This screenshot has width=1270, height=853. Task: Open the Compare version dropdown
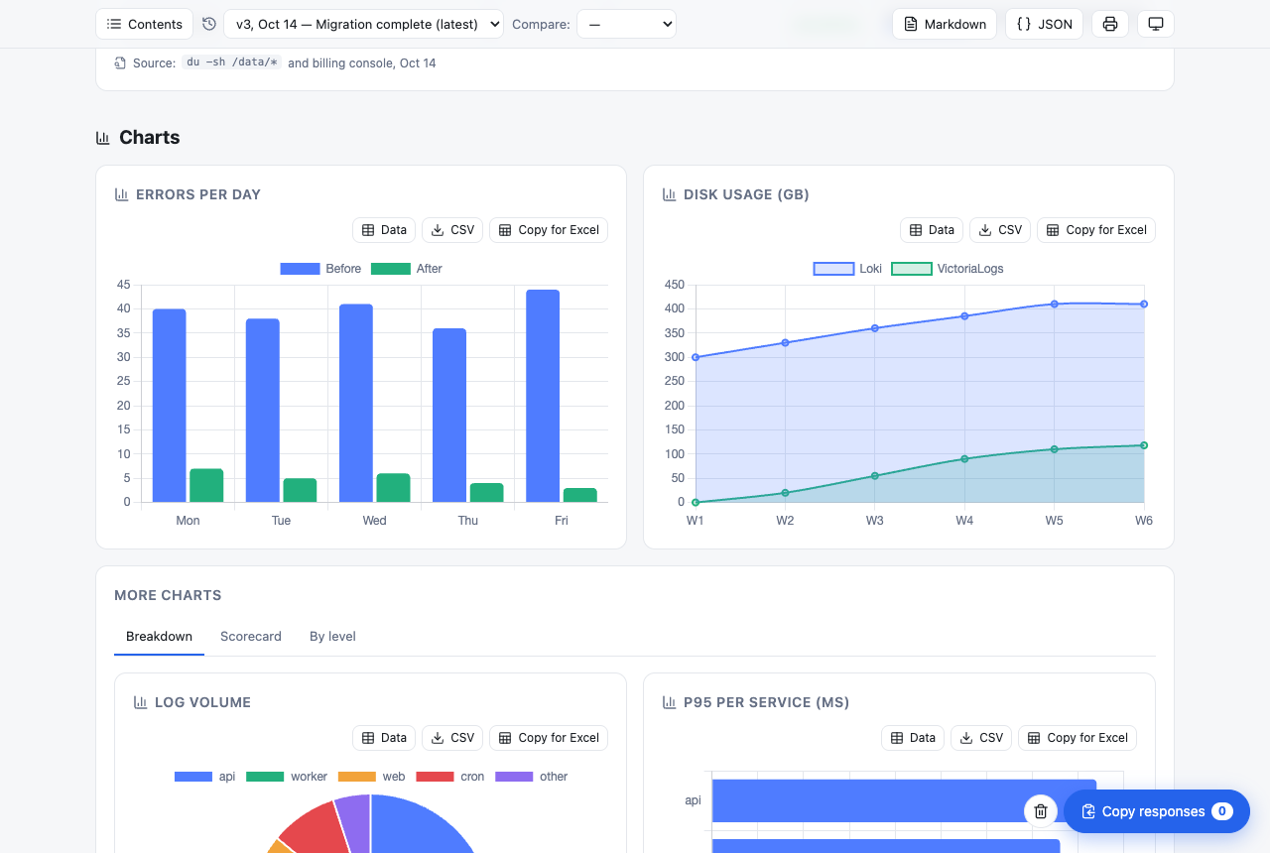[x=626, y=24]
